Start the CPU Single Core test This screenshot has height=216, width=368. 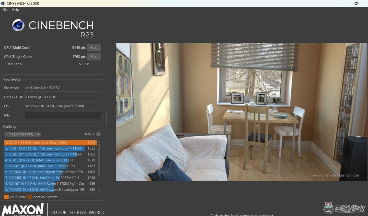click(x=94, y=57)
